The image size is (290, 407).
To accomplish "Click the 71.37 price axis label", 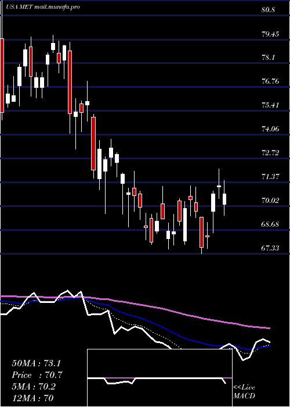I will point(270,177).
